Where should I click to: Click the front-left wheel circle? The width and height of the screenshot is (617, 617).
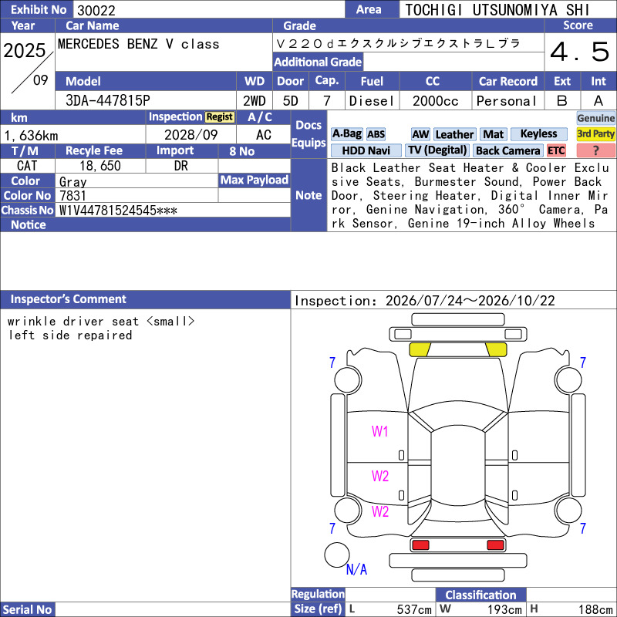pos(347,379)
